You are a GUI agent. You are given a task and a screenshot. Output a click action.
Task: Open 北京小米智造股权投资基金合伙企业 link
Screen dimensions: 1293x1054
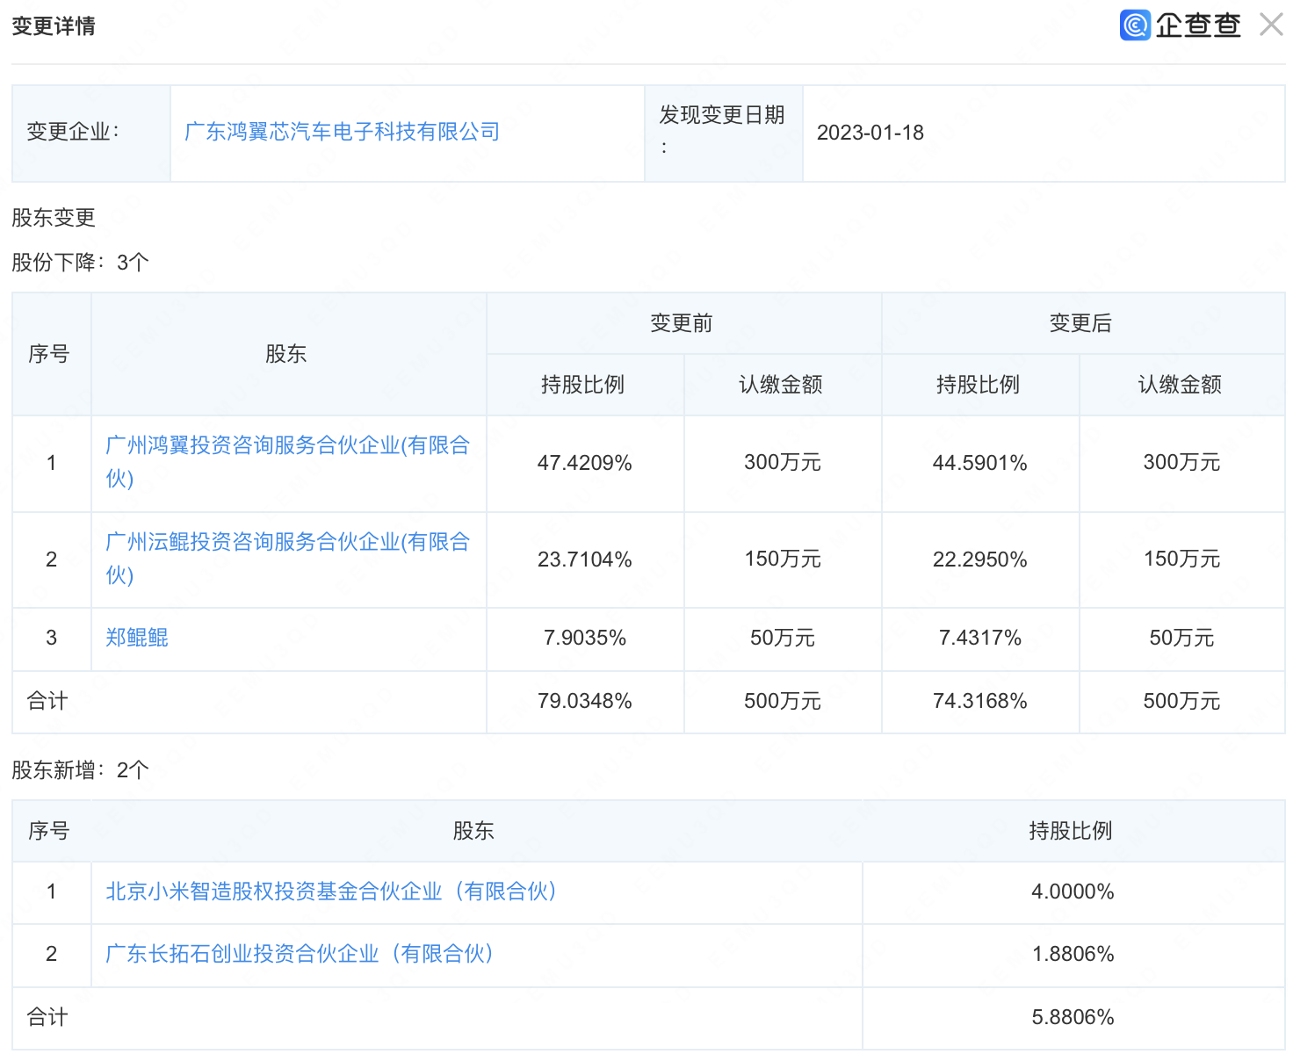(x=330, y=892)
